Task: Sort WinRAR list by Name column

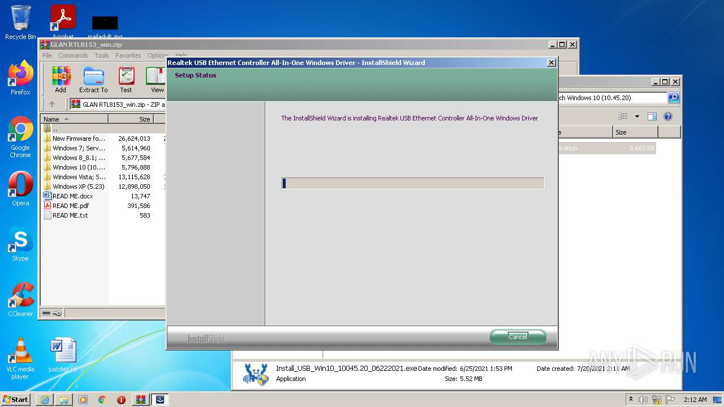Action: click(74, 119)
